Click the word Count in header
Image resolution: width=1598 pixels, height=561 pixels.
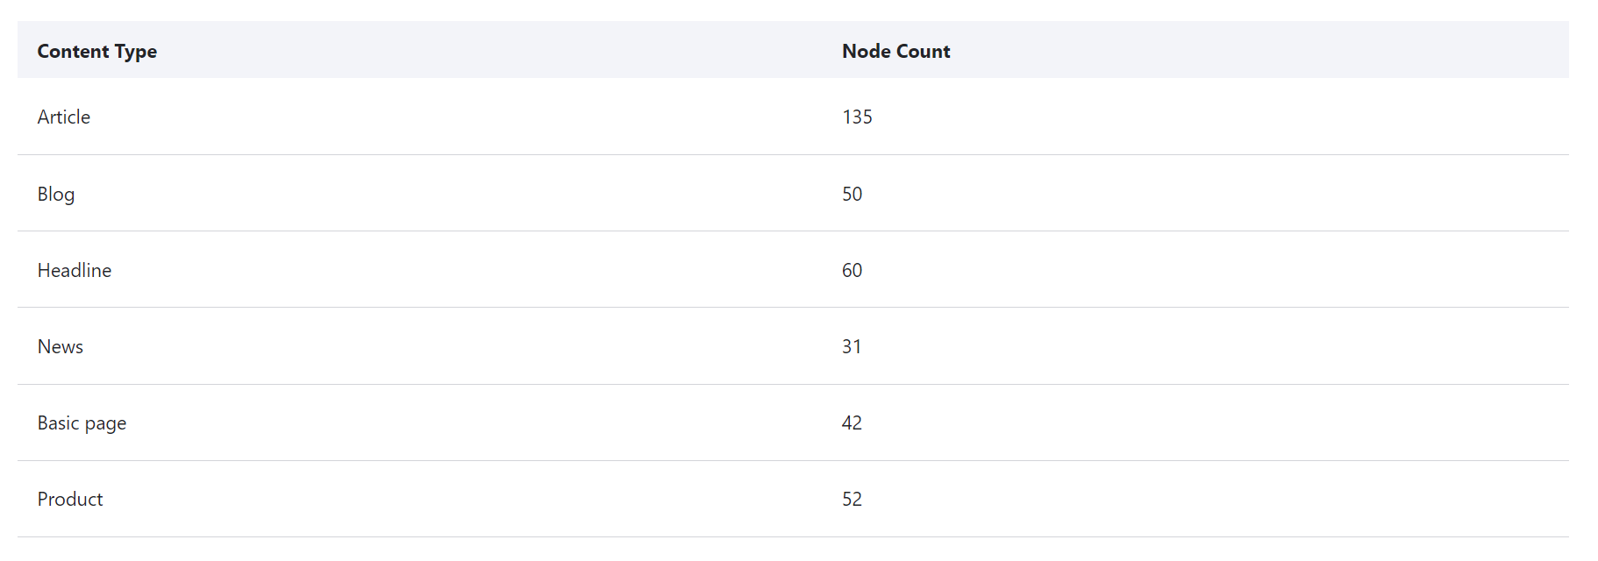tap(924, 51)
